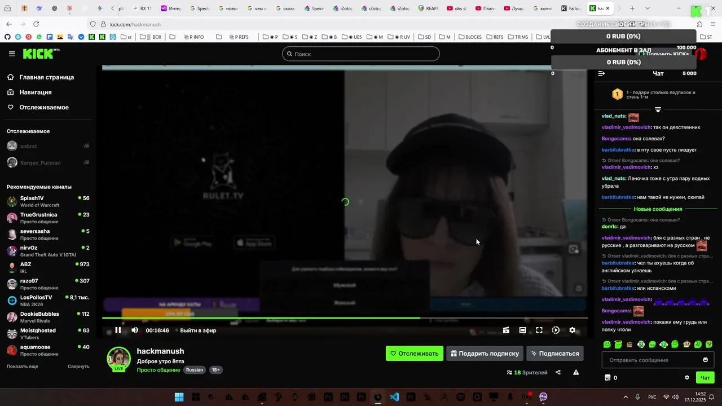Share the stream via share icon
The image size is (722, 406).
coord(558,372)
